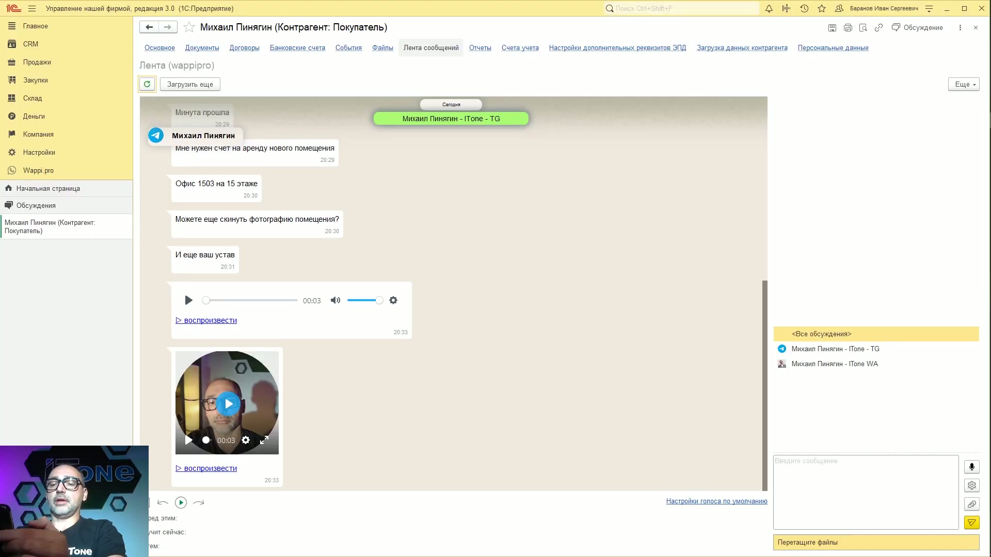Open the Еще dropdown
The height and width of the screenshot is (557, 991).
pyautogui.click(x=964, y=84)
